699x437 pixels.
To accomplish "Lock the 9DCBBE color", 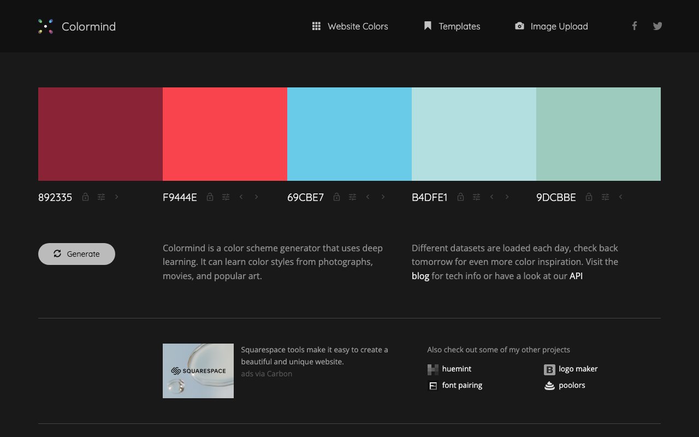I will [x=589, y=197].
